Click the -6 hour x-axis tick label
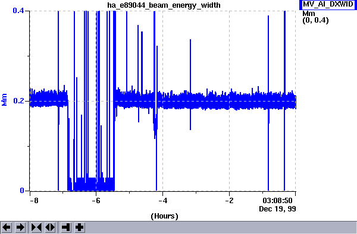The image size is (357, 234). click(96, 201)
